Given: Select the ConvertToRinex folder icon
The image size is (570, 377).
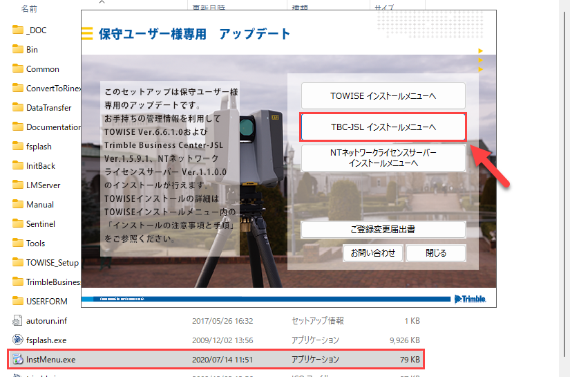Looking at the screenshot, I should (x=18, y=88).
